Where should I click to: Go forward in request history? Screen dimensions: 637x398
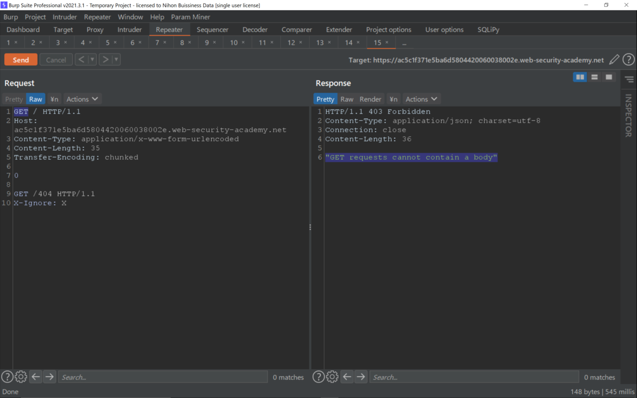(x=105, y=59)
